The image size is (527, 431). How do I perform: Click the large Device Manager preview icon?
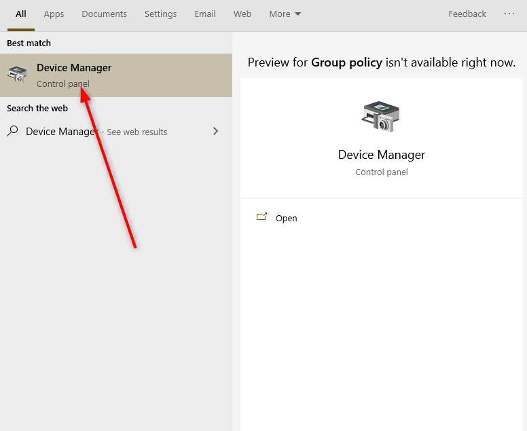pos(381,116)
